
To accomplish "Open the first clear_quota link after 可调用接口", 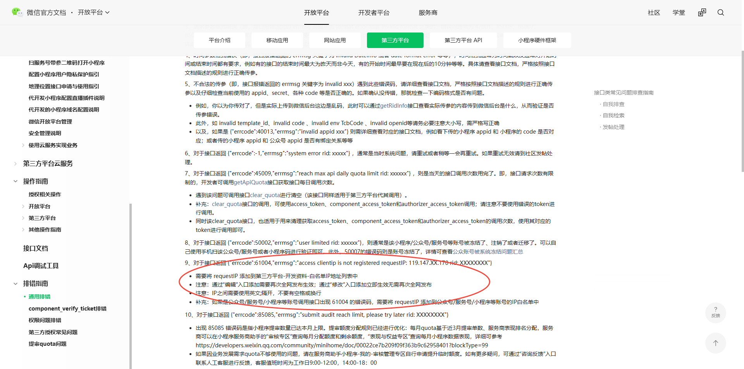I will [x=265, y=195].
